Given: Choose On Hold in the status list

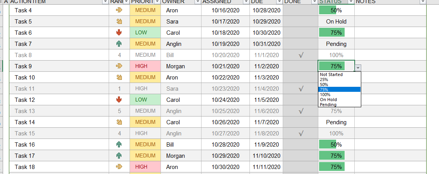Looking at the screenshot, I should tap(339, 100).
